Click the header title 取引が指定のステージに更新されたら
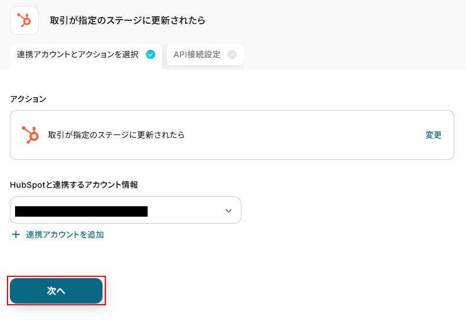 (x=127, y=20)
